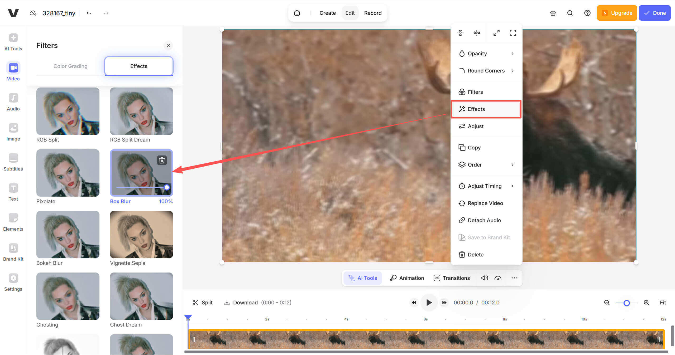Image resolution: width=675 pixels, height=355 pixels.
Task: Mute the clip with the volume icon
Action: tap(485, 278)
